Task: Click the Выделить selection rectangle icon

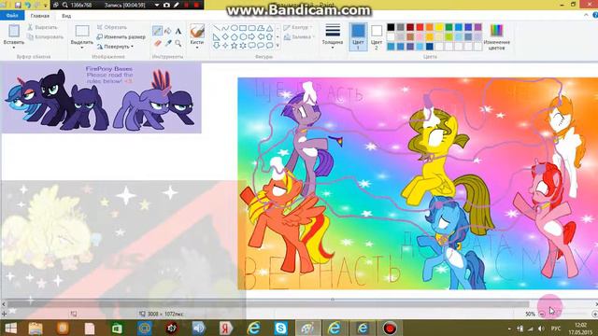Action: [x=82, y=31]
